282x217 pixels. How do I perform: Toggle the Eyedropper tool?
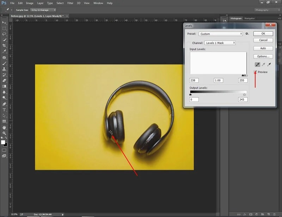pos(4,51)
